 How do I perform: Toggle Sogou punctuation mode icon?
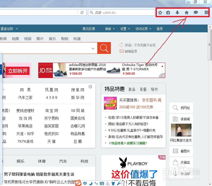point(96,183)
